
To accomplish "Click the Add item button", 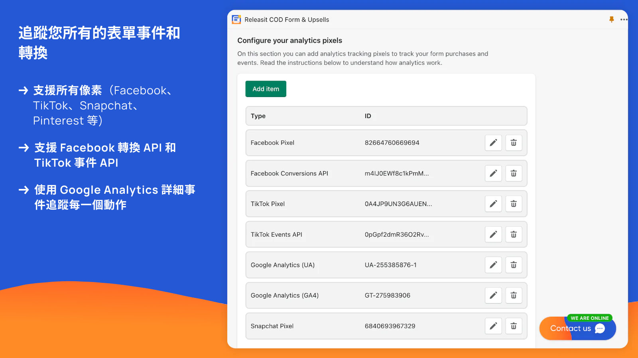I will coord(266,89).
